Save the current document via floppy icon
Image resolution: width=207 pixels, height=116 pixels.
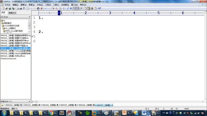click(10, 8)
